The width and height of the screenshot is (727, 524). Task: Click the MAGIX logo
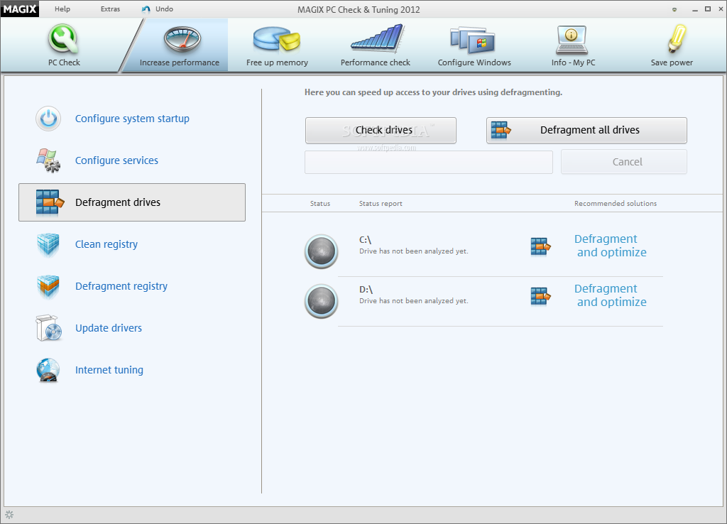click(x=20, y=9)
